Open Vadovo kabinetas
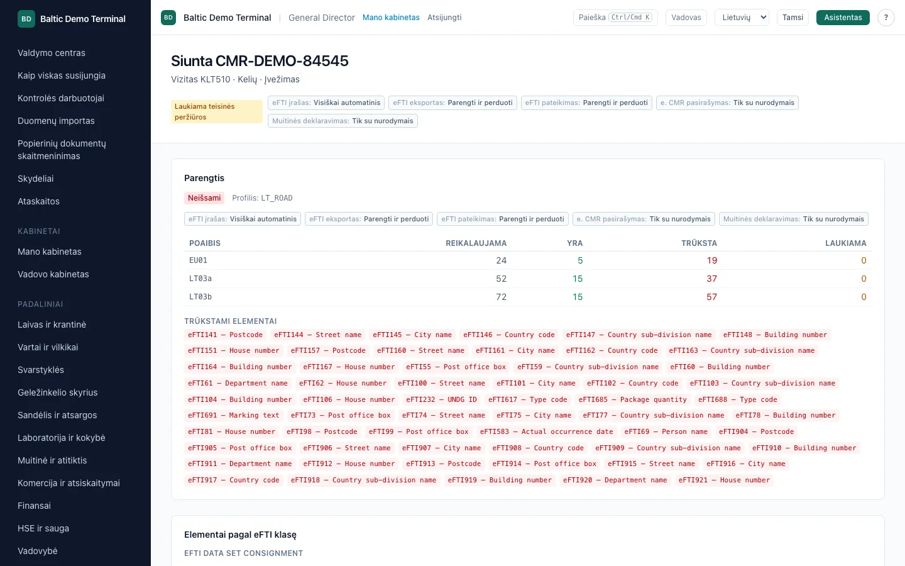Viewport: 905px width, 566px height. [53, 274]
